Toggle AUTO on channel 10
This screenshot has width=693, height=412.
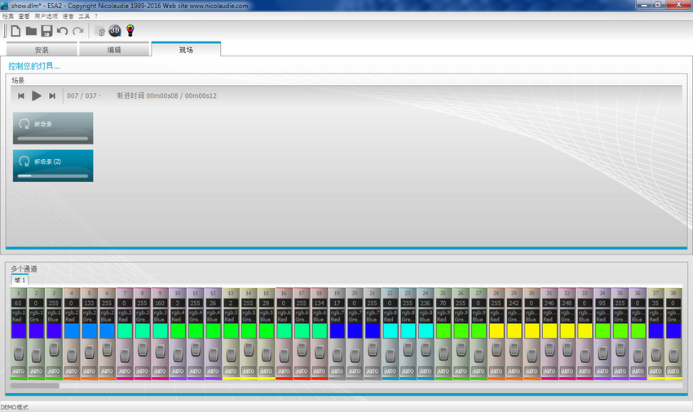[178, 371]
